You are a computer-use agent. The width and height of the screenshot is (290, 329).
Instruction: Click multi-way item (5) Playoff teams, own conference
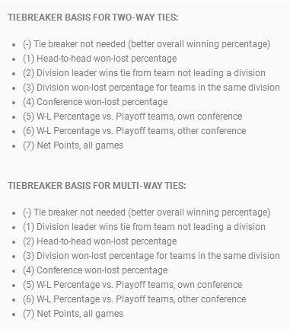132,285
